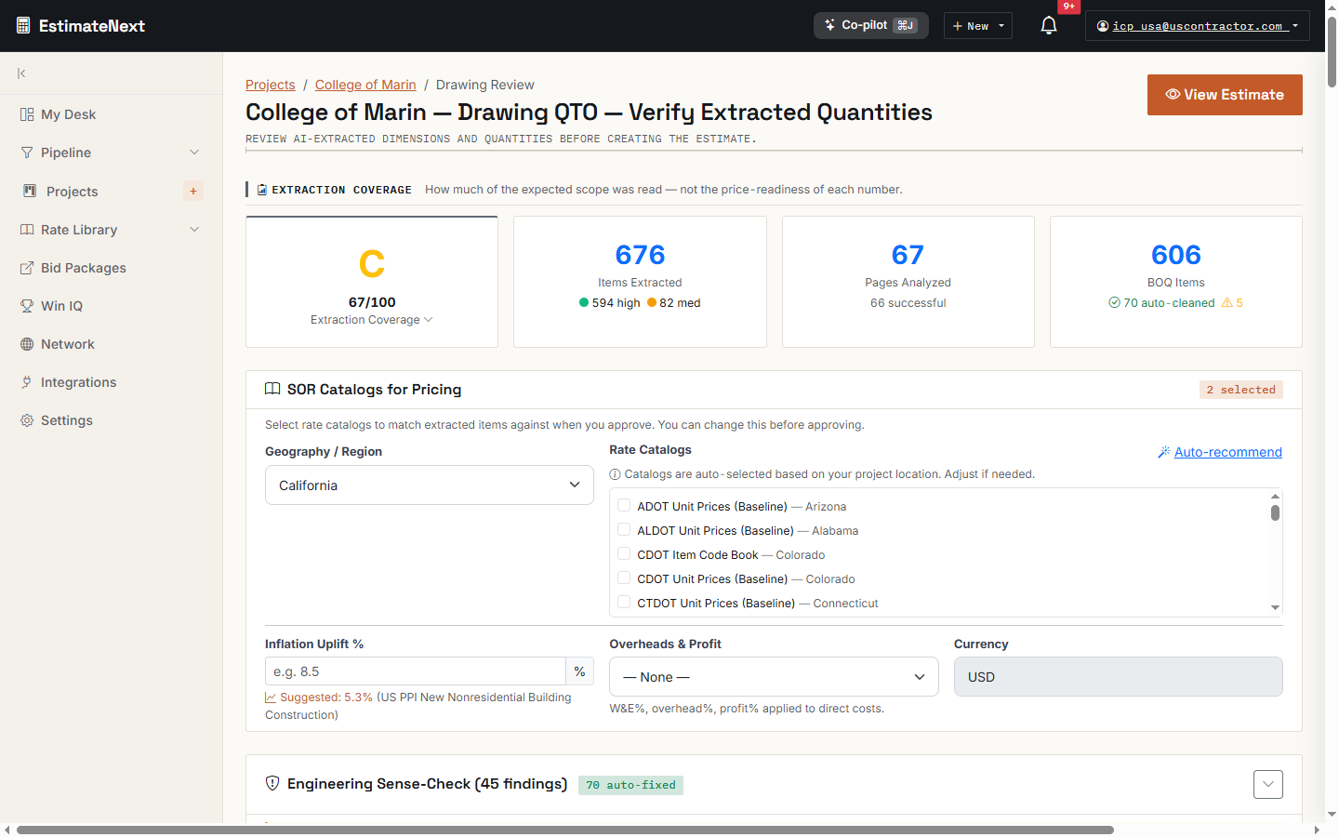Click the horizontal page scrollbar
The image size is (1339, 837).
point(565,830)
